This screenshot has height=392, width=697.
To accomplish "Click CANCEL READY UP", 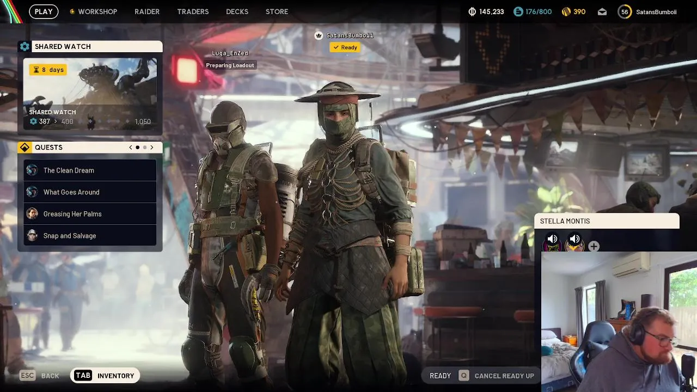I will click(x=504, y=376).
